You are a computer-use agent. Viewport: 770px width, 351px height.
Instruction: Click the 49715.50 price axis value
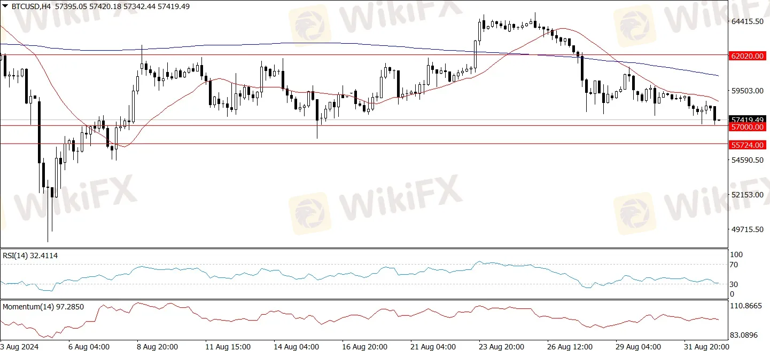coord(748,229)
